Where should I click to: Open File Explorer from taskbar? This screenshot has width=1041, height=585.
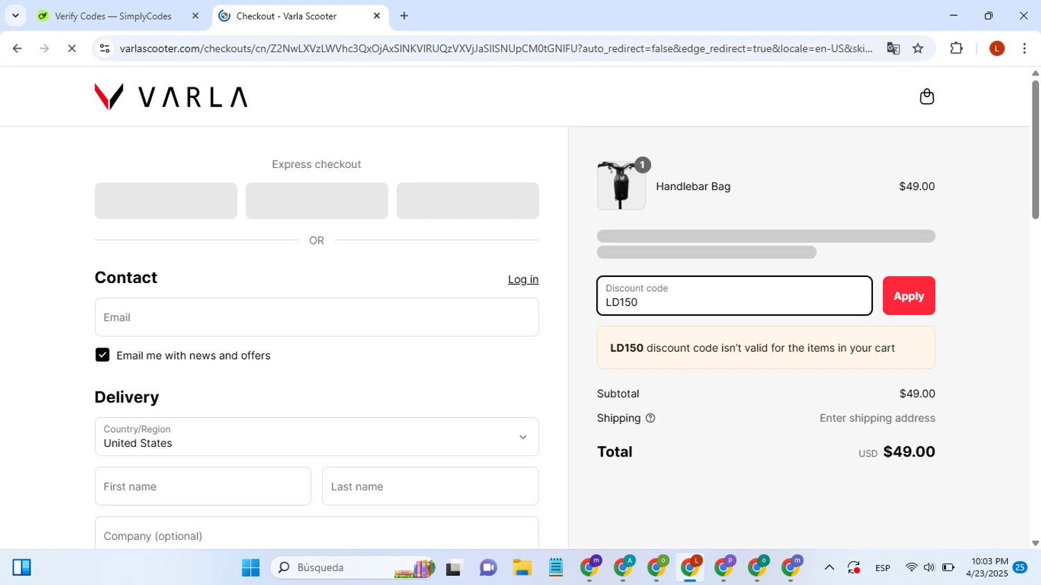522,568
